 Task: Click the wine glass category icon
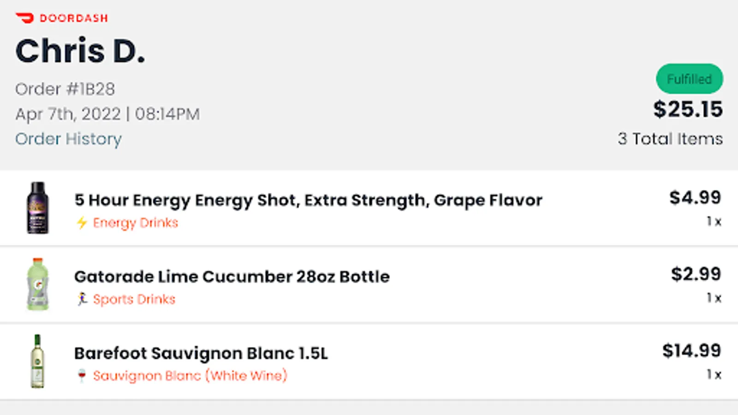pyautogui.click(x=82, y=376)
